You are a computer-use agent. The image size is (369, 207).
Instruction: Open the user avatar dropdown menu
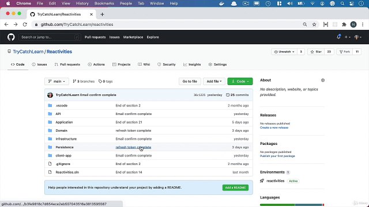(357, 37)
